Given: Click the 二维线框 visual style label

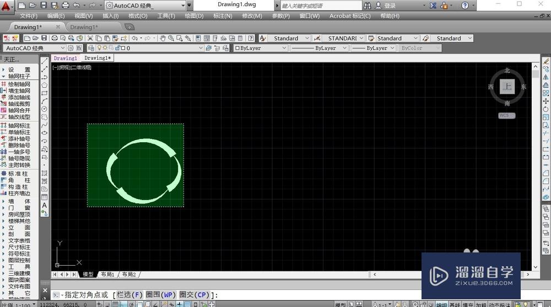Looking at the screenshot, I should point(81,68).
